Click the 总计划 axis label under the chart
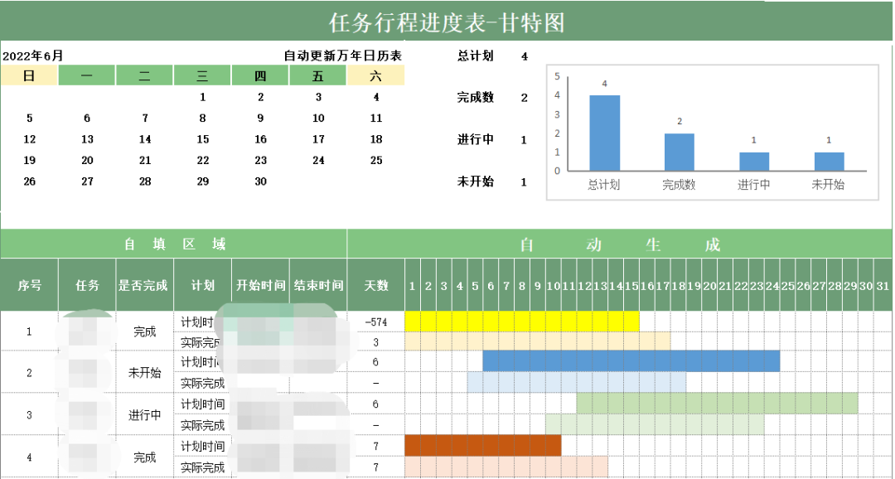Image resolution: width=895 pixels, height=479 pixels. [x=604, y=185]
